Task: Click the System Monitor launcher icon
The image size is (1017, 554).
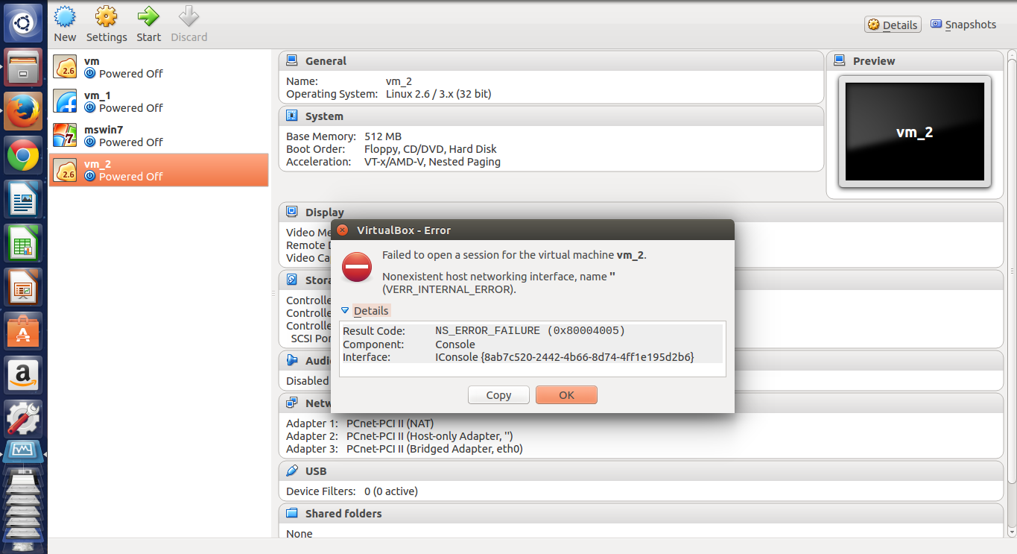Action: tap(24, 453)
